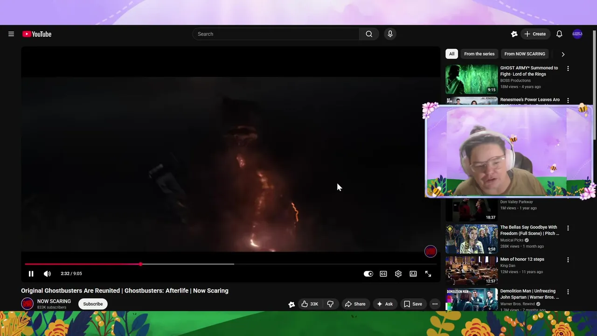Open the account avatar menu

click(x=577, y=34)
